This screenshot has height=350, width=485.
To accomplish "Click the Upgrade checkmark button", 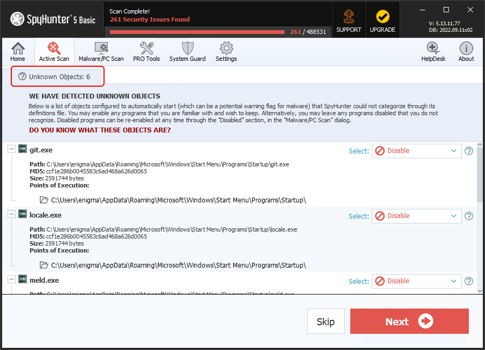I will [x=383, y=20].
